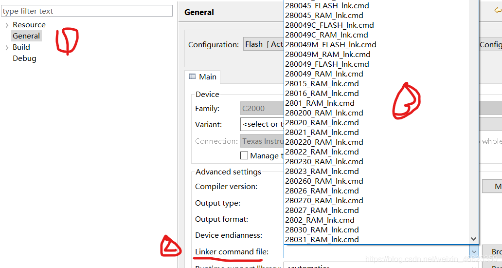Open the Build properties page
The image size is (502, 268).
tap(21, 47)
